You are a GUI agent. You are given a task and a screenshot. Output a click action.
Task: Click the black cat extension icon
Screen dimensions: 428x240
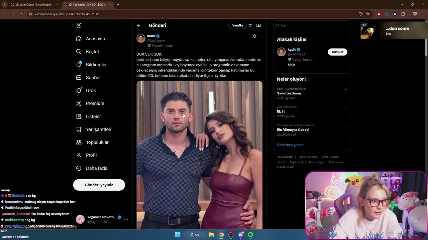click(x=395, y=14)
